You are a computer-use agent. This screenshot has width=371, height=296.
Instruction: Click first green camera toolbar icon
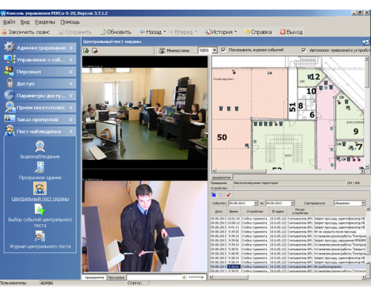tap(86, 50)
